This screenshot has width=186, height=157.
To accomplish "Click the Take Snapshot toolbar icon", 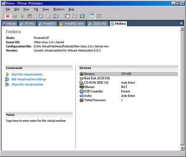I will point(41,16).
